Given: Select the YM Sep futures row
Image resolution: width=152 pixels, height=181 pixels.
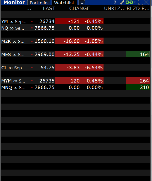Looking at the screenshot, I should [75, 21].
